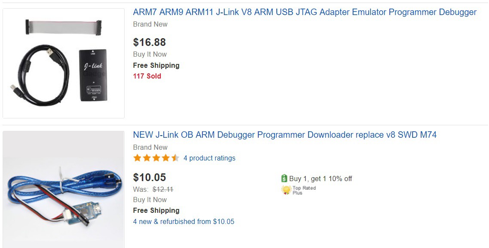Click the Brand New label of the first listing
Image resolution: width=489 pixels, height=248 pixels.
[x=150, y=24]
